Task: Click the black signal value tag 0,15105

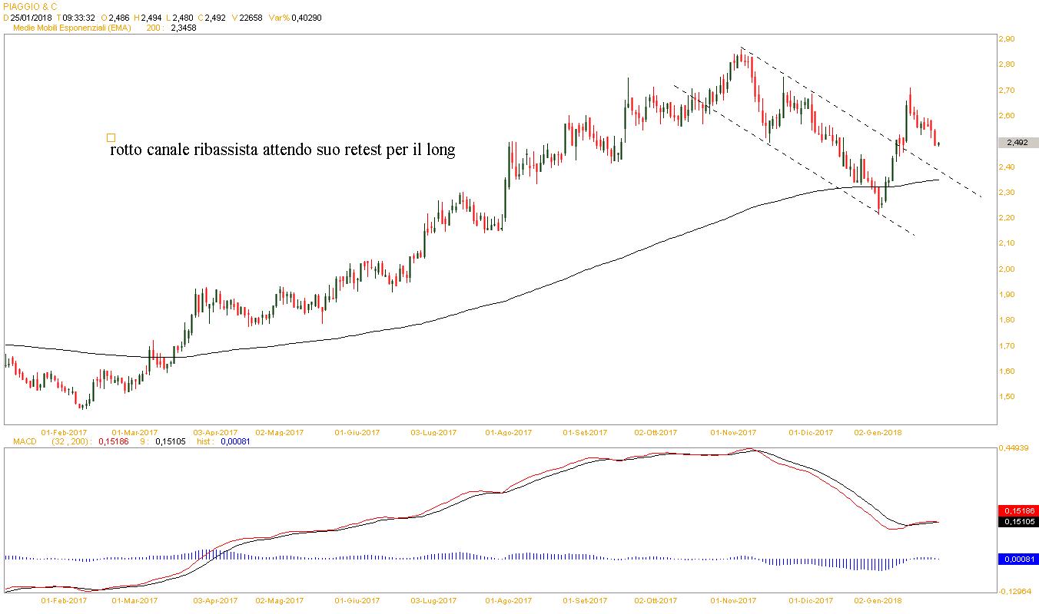Action: (x=1017, y=522)
